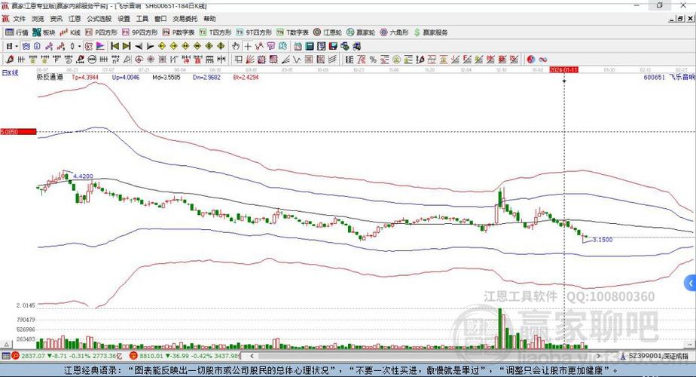This screenshot has width=696, height=377.
Task: Open the 9T四方形 tool
Action: pos(254,32)
